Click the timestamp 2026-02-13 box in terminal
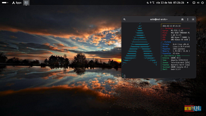The height and width of the screenshot is (116, 206). (171, 26)
